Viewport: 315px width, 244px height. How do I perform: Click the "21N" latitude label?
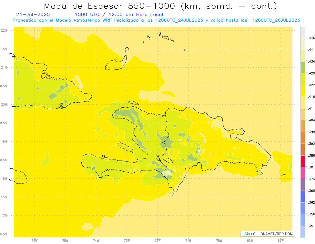click(4, 67)
